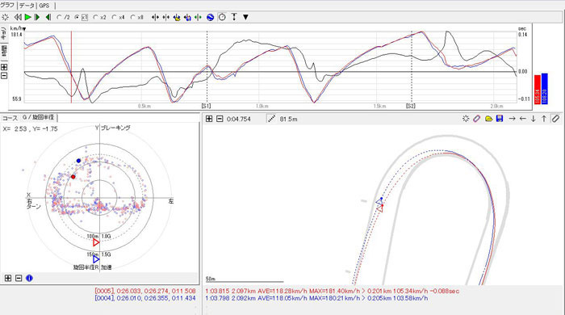565x315 pixels.
Task: Click the 81.5m distance readout
Action: coord(288,119)
